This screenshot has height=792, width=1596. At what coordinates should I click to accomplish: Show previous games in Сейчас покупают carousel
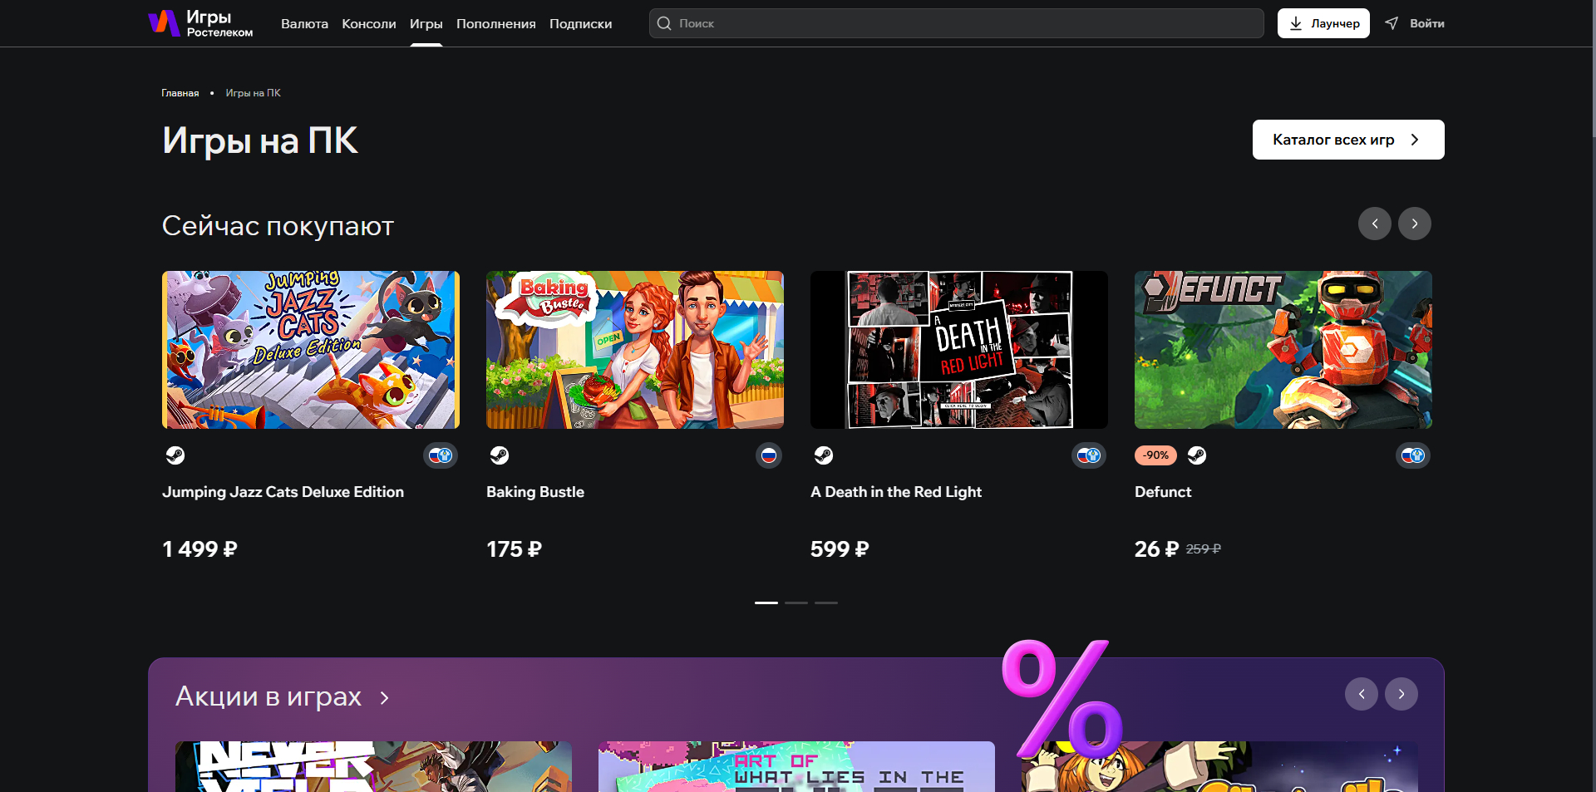1374,224
